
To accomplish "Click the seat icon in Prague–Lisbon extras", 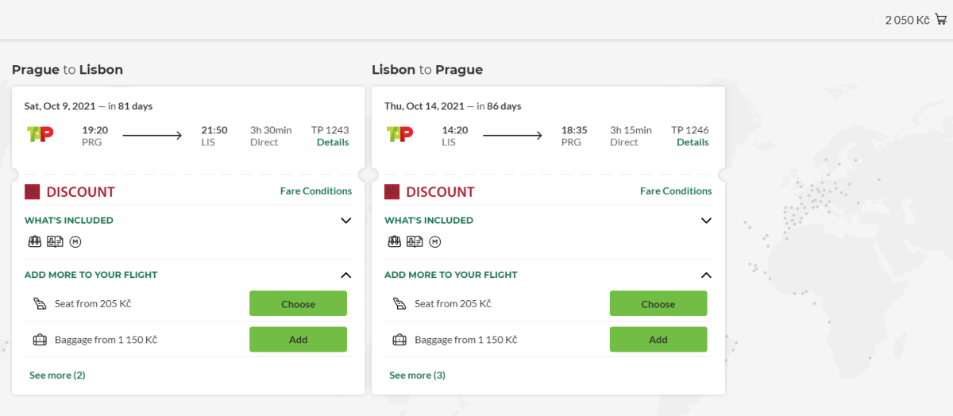I will pyautogui.click(x=40, y=304).
